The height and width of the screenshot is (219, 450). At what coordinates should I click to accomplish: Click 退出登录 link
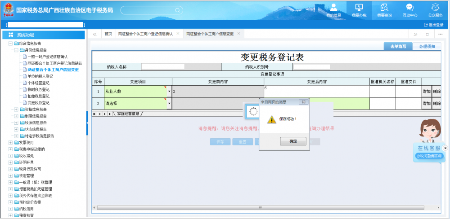pyautogui.click(x=434, y=25)
